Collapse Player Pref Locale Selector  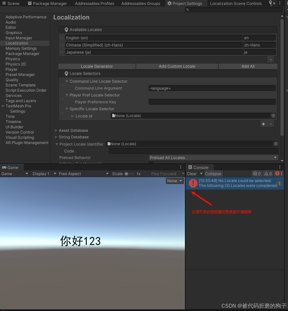click(67, 95)
